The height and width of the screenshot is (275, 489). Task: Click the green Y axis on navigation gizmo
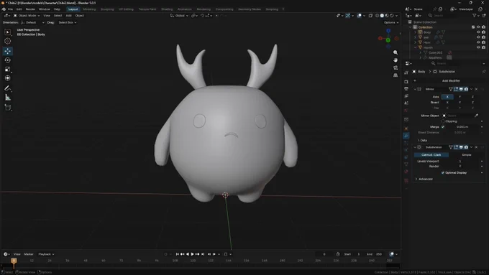tap(388, 40)
